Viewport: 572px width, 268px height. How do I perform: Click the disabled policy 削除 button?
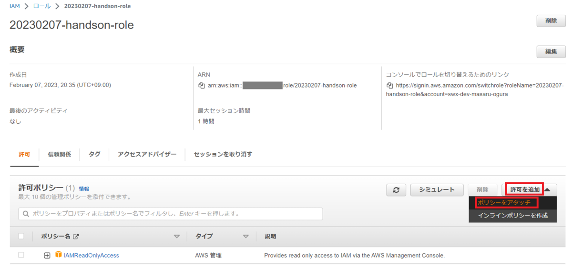click(x=482, y=189)
